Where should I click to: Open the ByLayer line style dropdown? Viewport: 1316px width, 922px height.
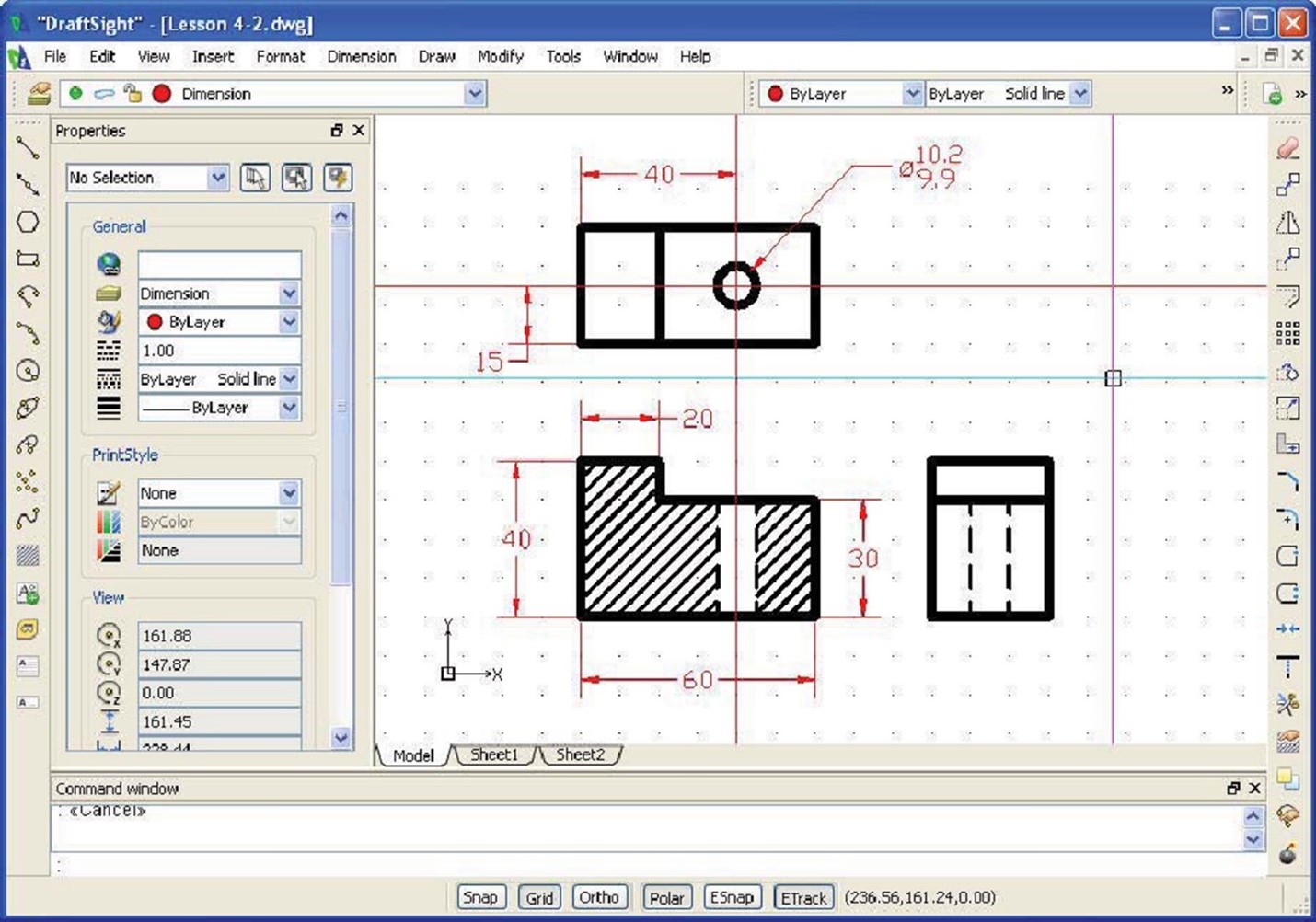coord(1082,93)
